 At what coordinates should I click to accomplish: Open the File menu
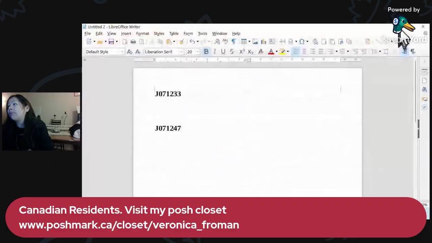87,33
